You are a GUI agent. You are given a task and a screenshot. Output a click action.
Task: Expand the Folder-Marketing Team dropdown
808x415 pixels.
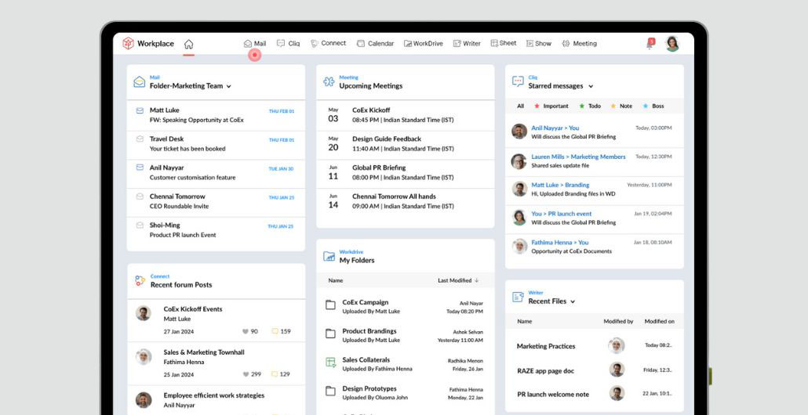coord(229,86)
